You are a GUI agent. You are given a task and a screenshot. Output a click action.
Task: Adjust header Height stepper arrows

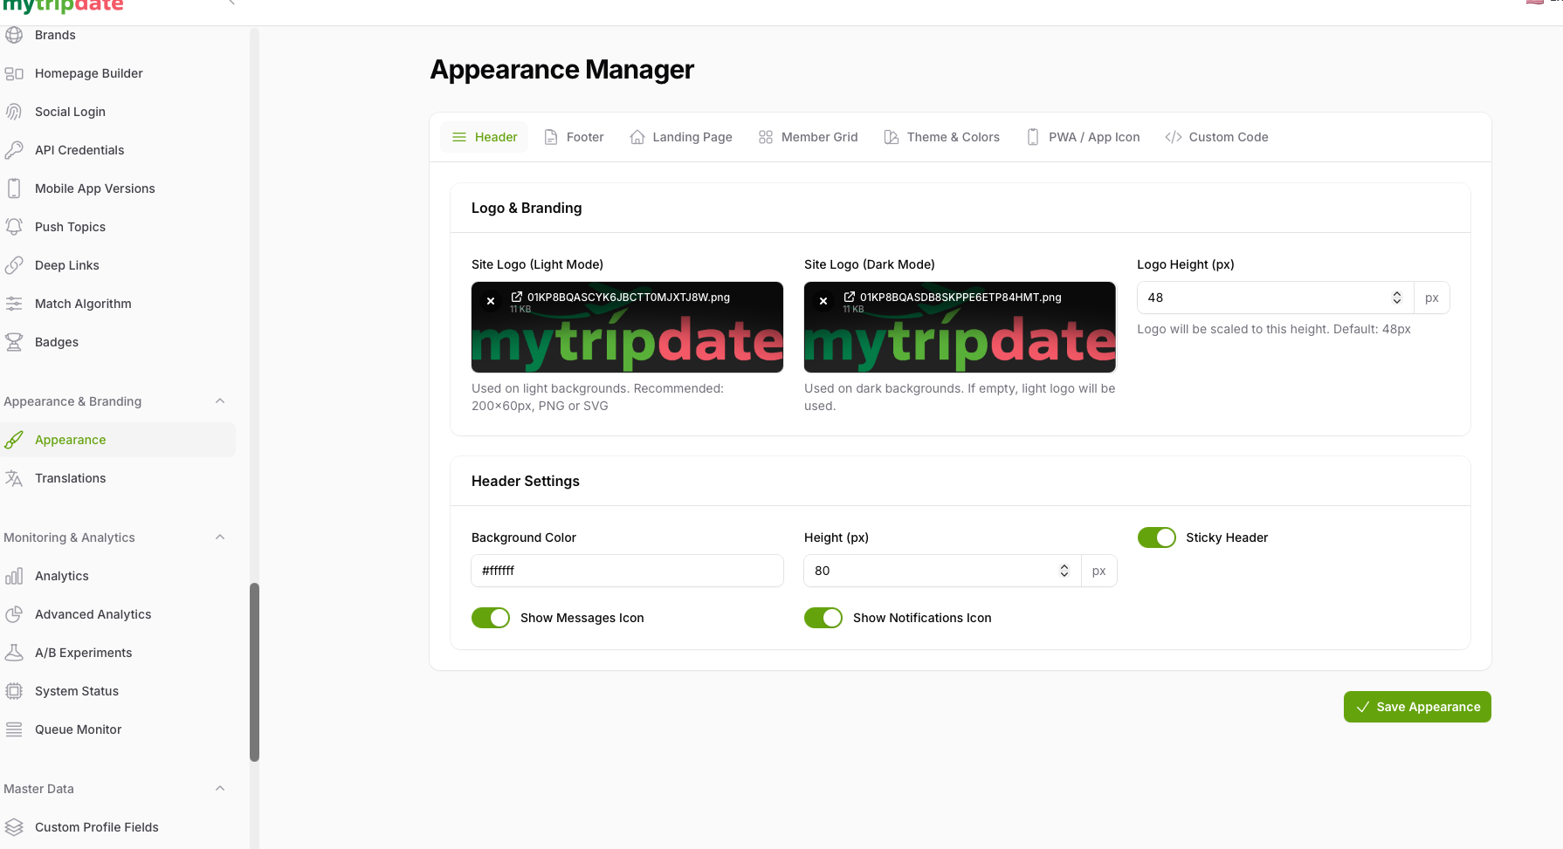(x=1064, y=571)
